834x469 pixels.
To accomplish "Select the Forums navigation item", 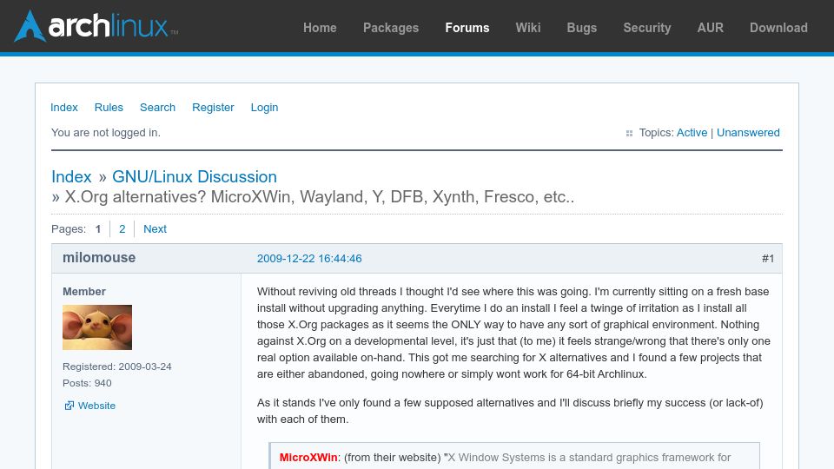I will point(467,28).
